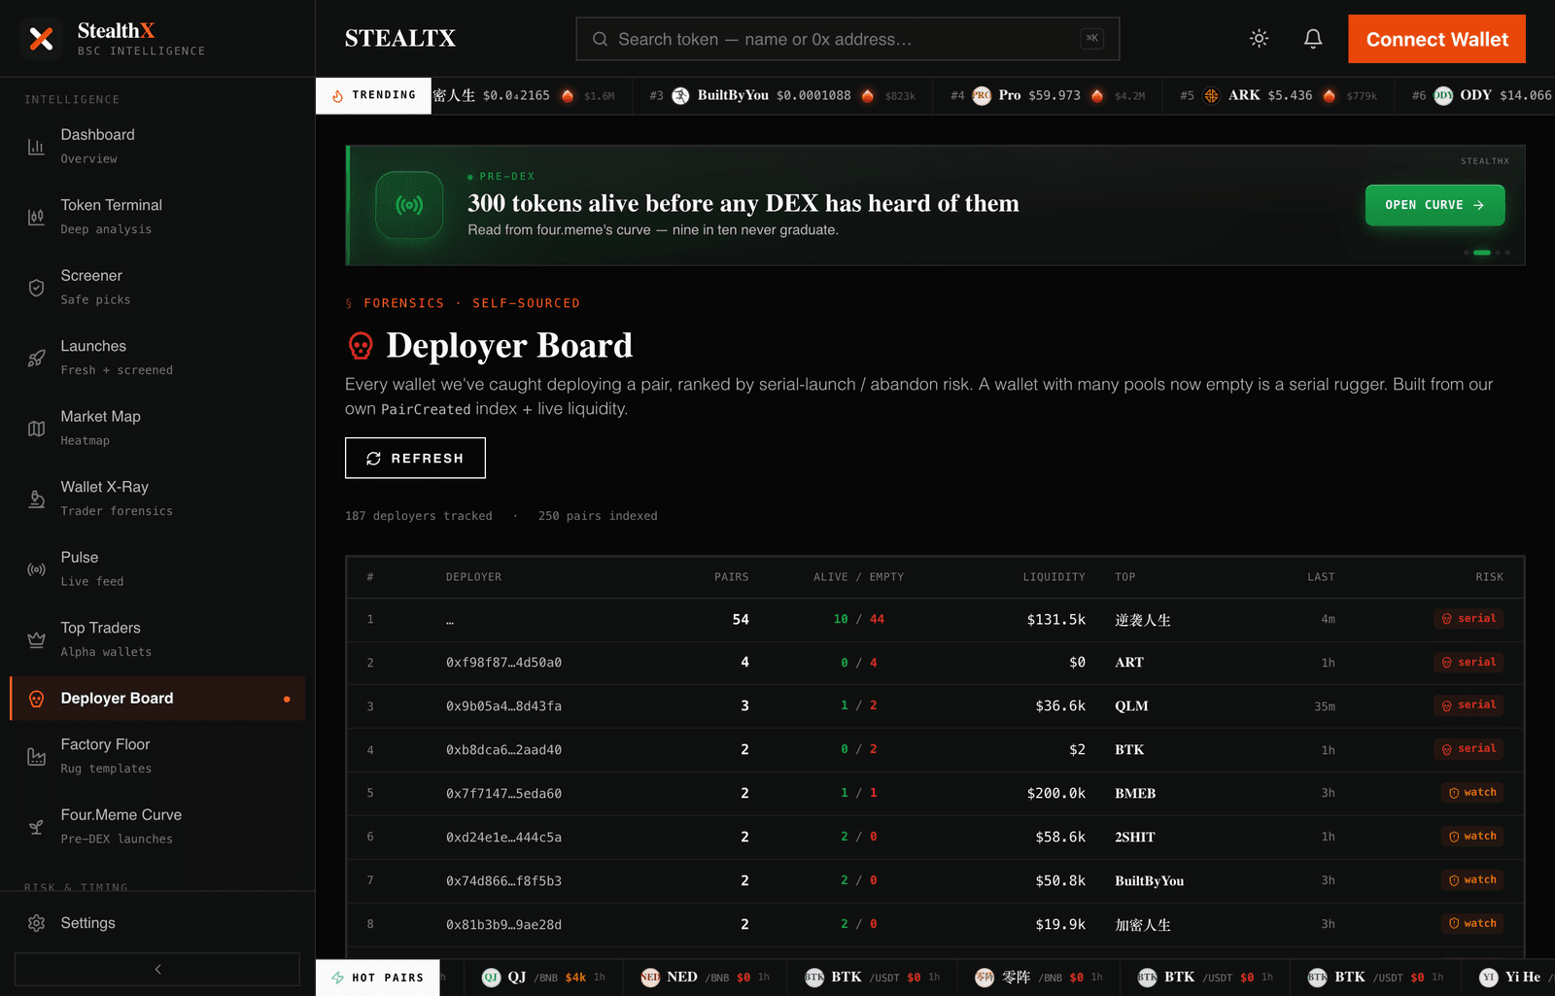Sort by RISK column header
The height and width of the screenshot is (996, 1555).
pos(1489,577)
